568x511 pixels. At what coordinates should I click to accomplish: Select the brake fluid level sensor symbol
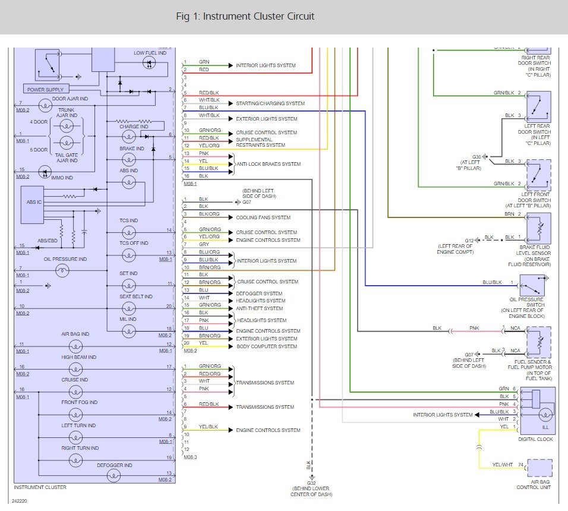pos(539,229)
